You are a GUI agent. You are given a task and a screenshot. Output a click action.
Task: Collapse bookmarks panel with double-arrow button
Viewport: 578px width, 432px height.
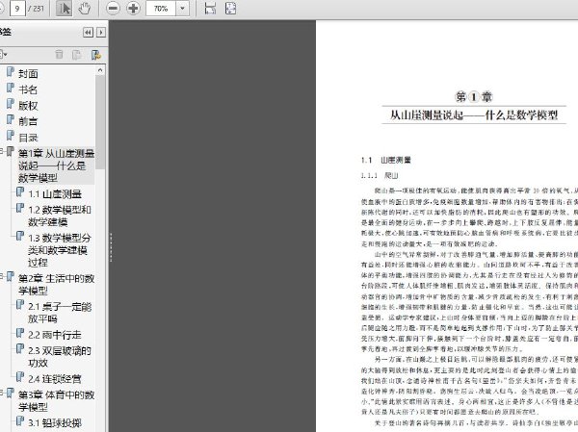(88, 33)
